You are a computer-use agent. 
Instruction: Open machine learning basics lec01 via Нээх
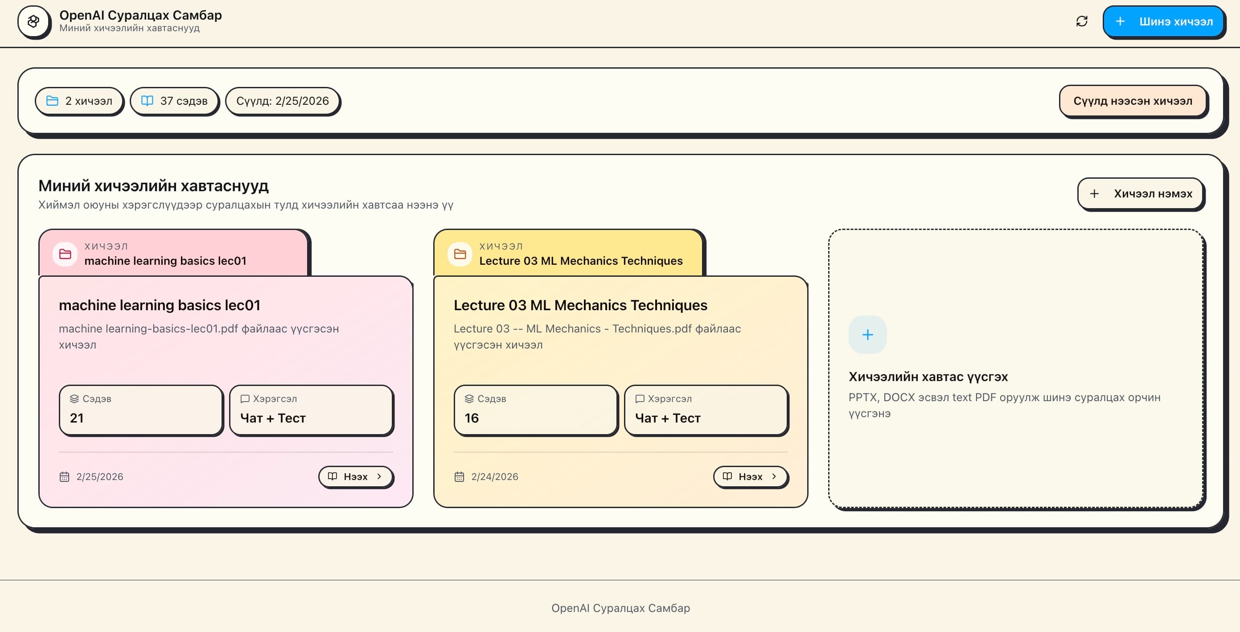coord(355,477)
